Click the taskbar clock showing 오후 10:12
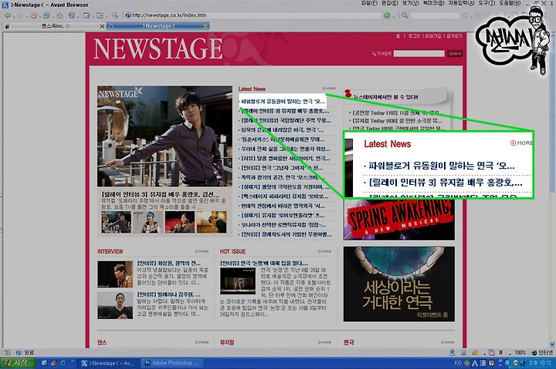Image resolution: width=556 pixels, height=369 pixels. 540,363
